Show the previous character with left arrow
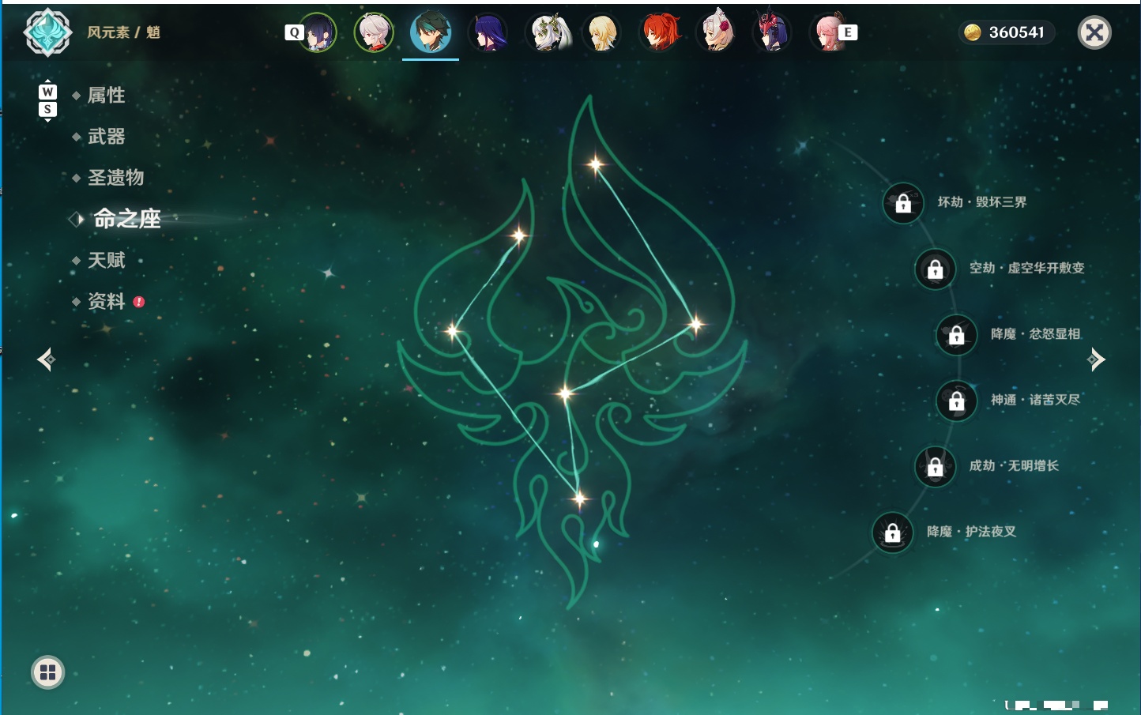The image size is (1141, 715). tap(46, 359)
